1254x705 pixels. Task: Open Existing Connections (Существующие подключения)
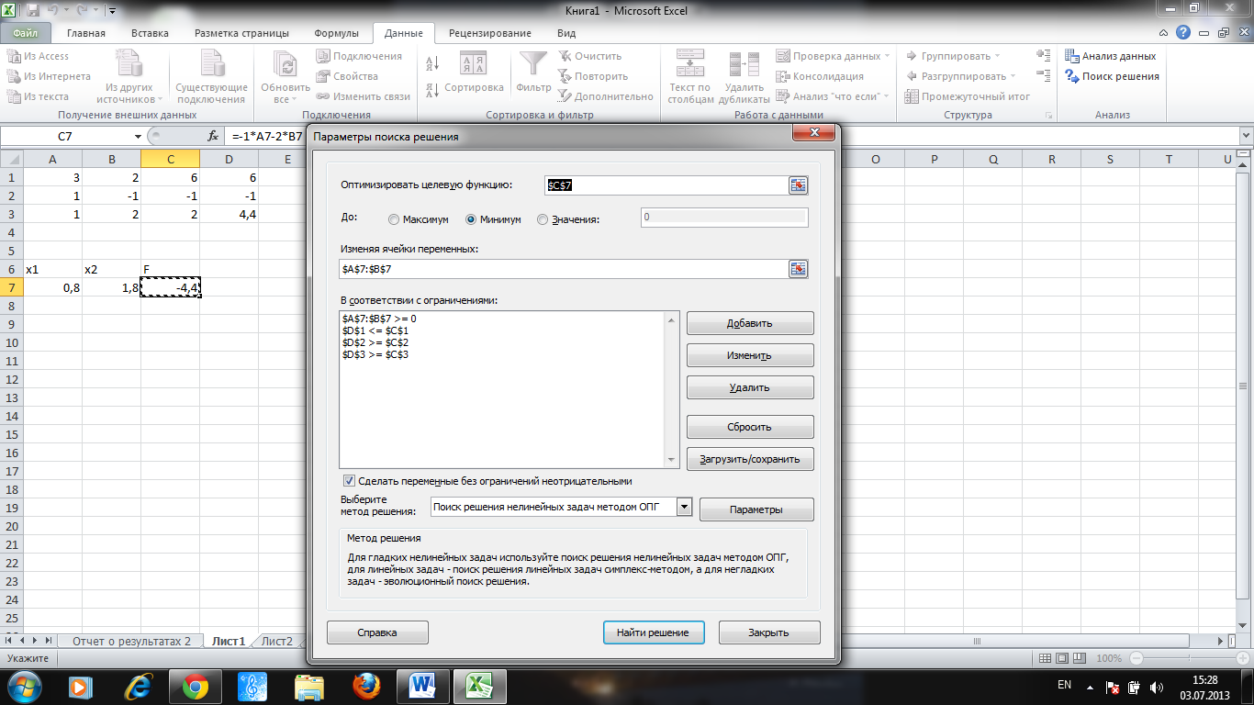(211, 77)
